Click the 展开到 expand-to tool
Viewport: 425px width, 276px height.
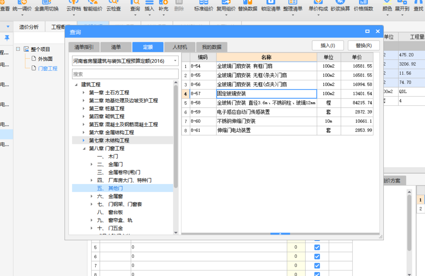(402, 6)
